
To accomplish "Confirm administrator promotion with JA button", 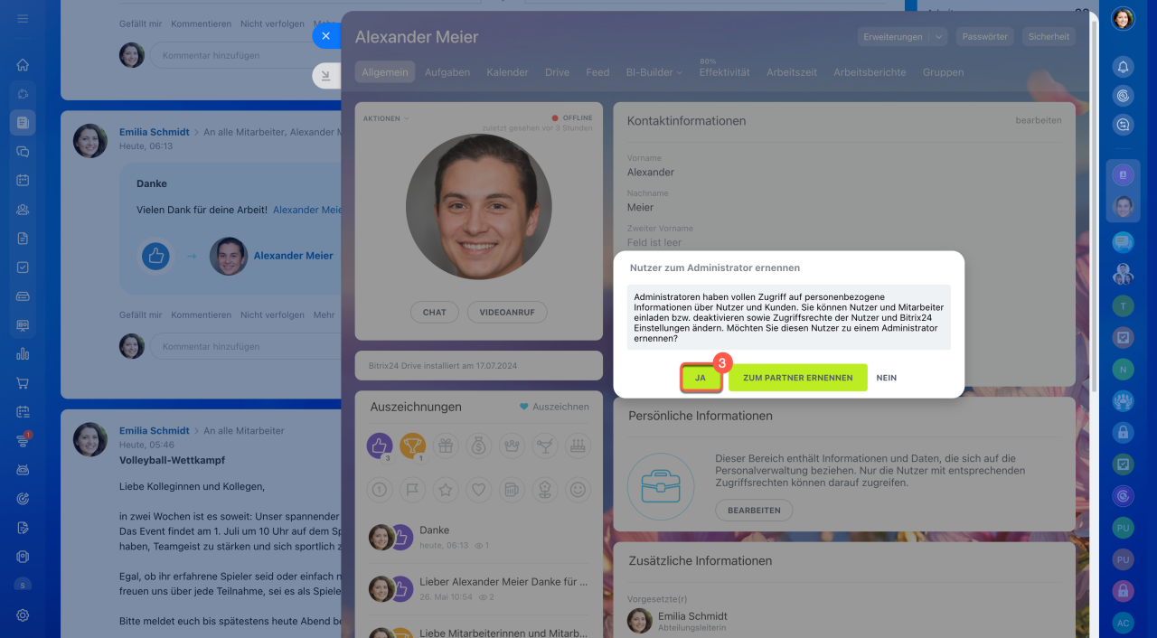I will 701,378.
